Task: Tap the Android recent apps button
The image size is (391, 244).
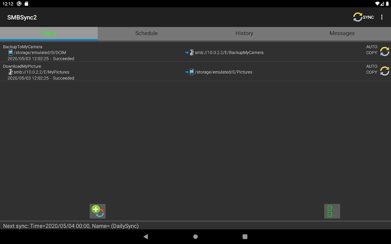Action: coord(245,237)
